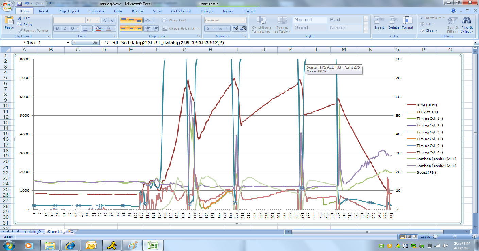Image resolution: width=479 pixels, height=251 pixels.
Task: Click the Font Color letter A
Action: click(109, 28)
